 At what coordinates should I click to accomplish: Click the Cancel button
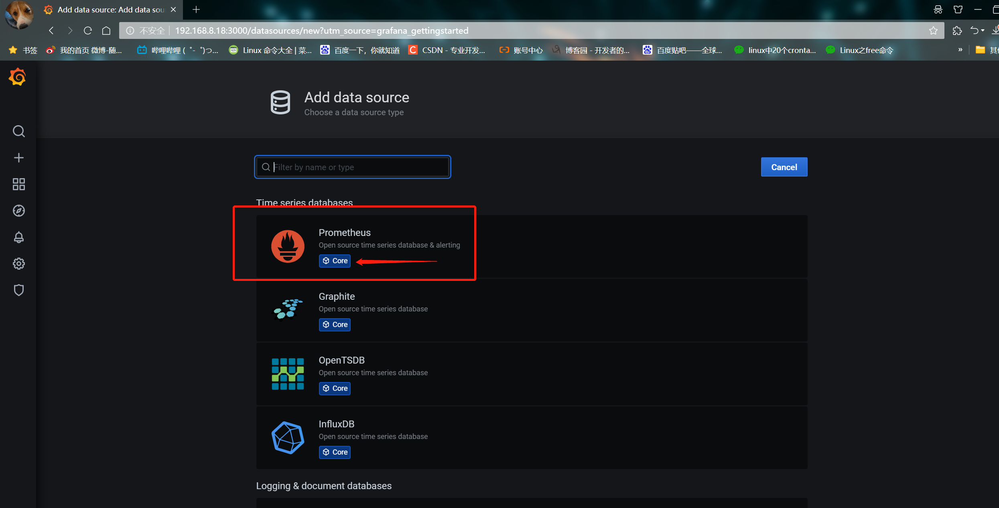(784, 167)
